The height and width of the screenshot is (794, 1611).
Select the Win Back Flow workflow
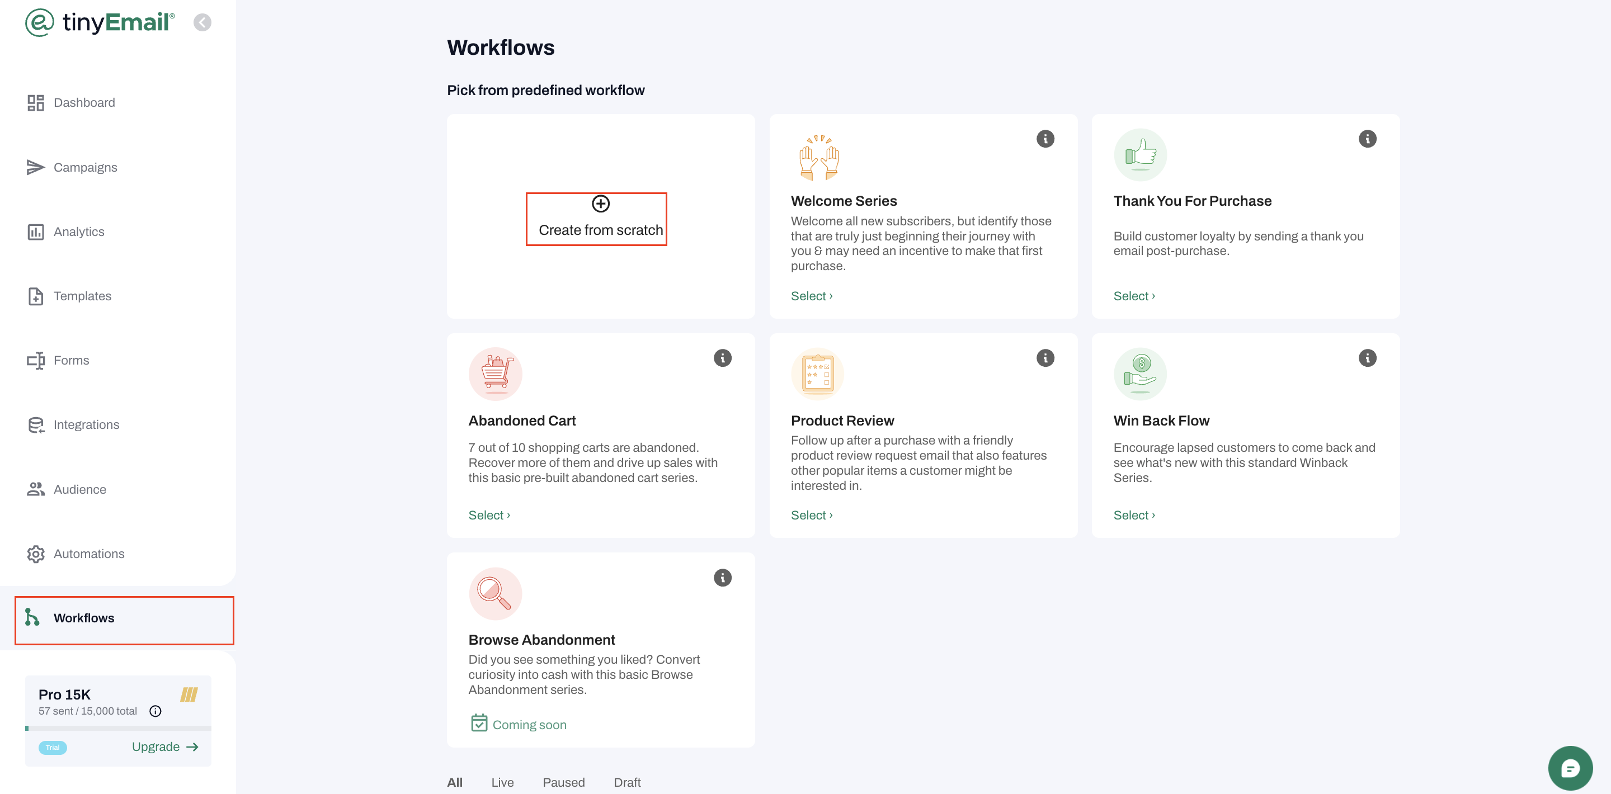[x=1134, y=515]
